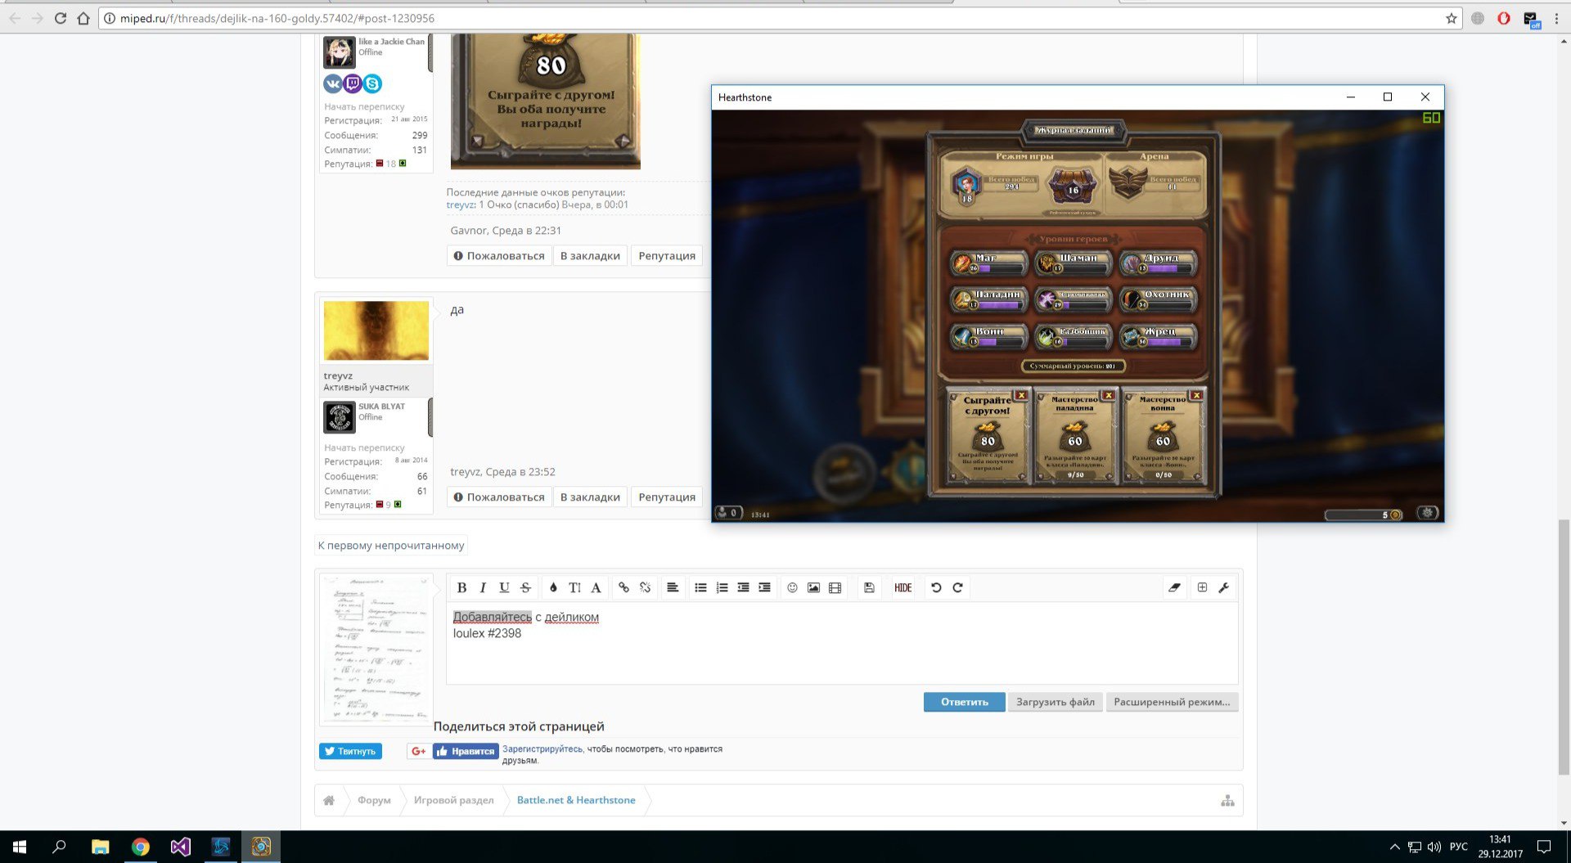Give reputation on treyvz's post
This screenshot has height=863, width=1571.
click(667, 497)
